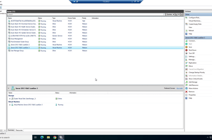
Task: Click the Failover Cluster Manager taskbar icon
Action: click(61, 138)
